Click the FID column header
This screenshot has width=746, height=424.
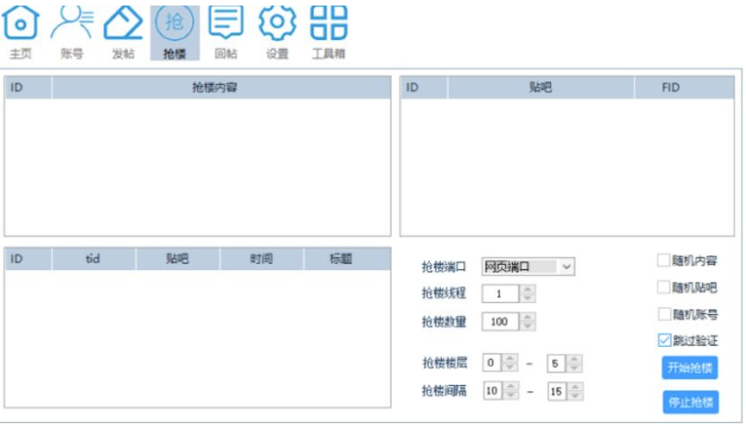point(670,88)
